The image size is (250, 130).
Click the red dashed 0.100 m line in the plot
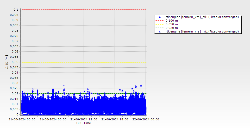coord(83,10)
